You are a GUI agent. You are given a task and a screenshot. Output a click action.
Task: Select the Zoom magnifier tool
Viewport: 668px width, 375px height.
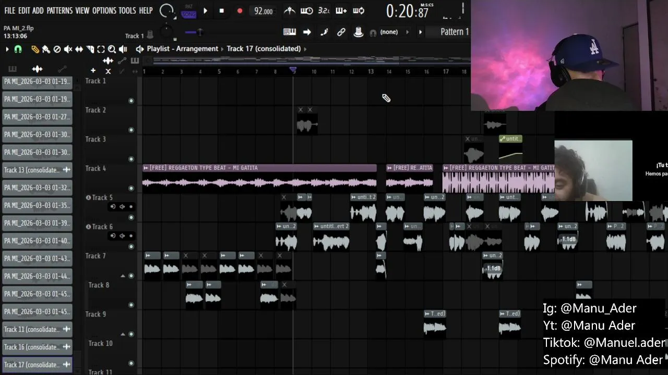[112, 49]
